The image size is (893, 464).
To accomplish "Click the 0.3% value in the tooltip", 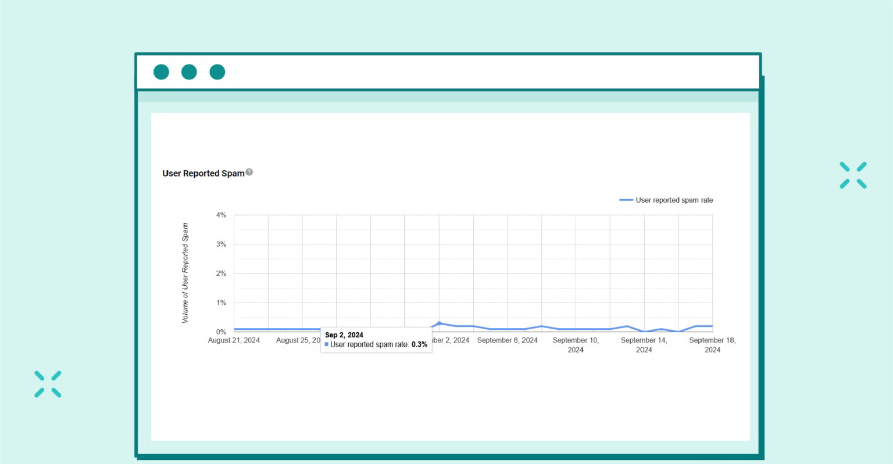I will click(x=419, y=344).
